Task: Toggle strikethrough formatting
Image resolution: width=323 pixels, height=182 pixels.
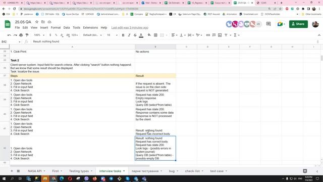Action: point(135,35)
